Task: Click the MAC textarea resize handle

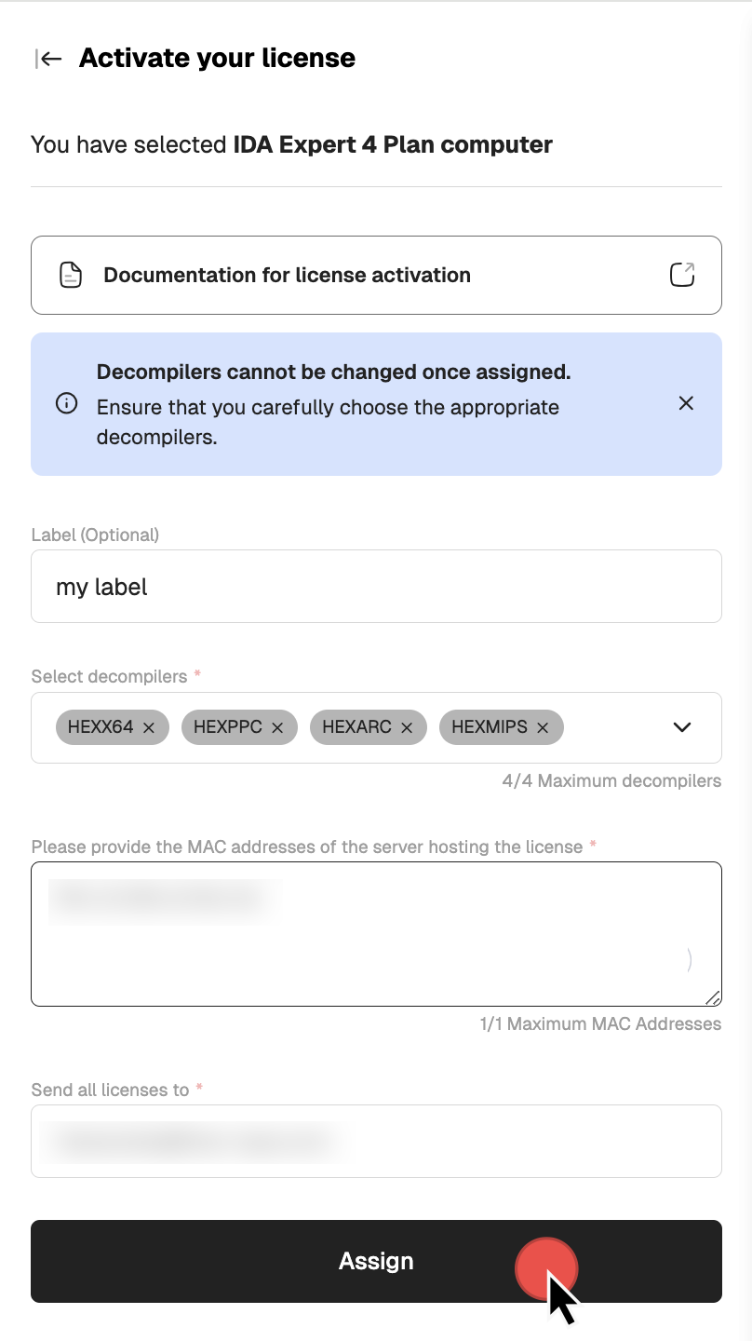Action: point(713,997)
